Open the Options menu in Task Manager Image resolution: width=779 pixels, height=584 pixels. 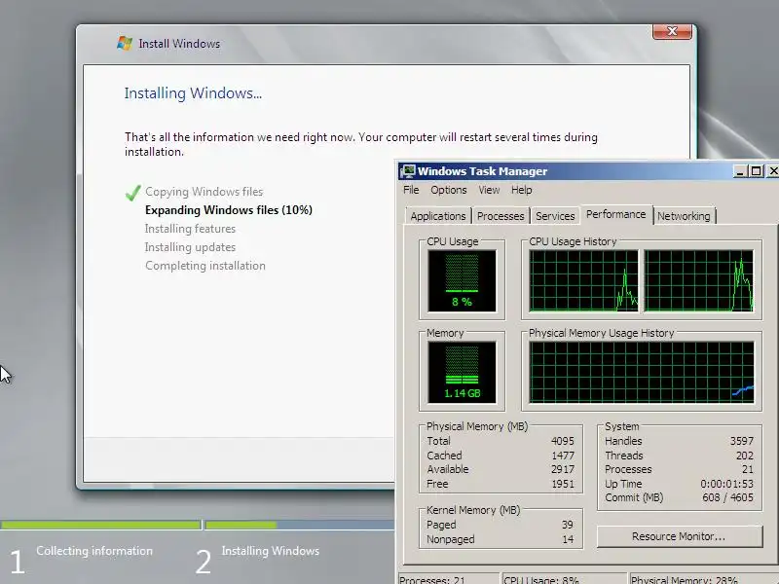point(449,190)
